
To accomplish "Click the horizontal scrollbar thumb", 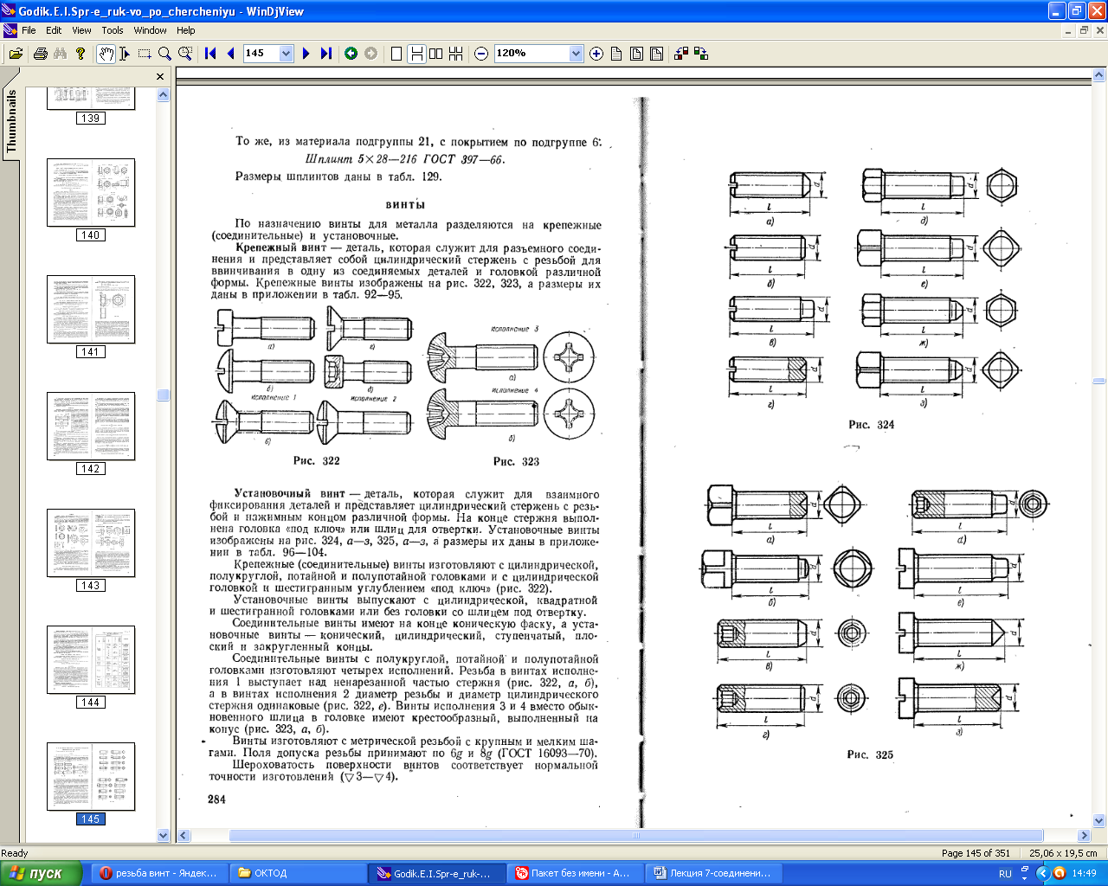I will [636, 836].
